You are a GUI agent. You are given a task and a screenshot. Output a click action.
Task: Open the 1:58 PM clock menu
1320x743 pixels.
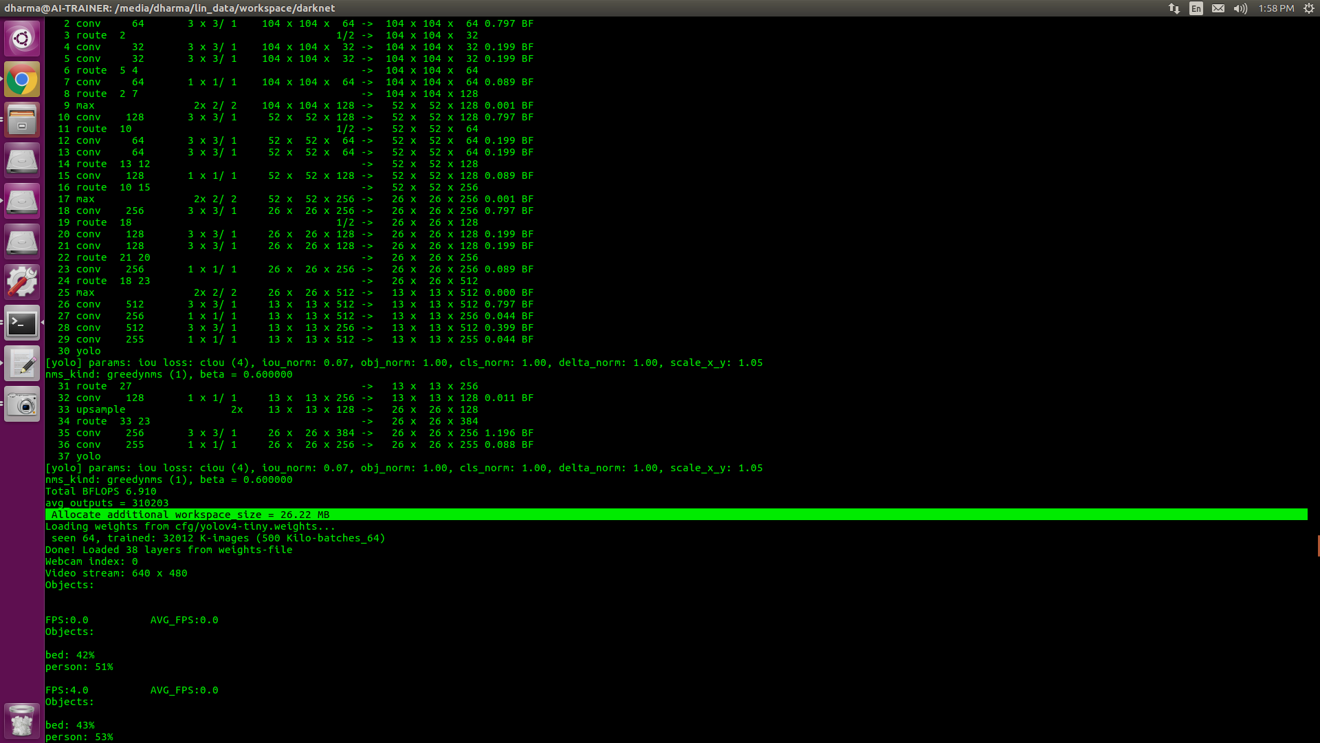(1276, 8)
